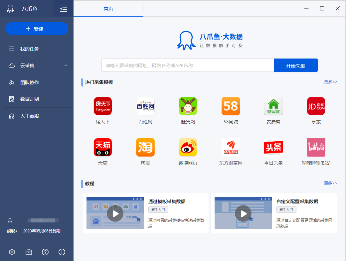Screen dimensions: 346x261
Task: Click the 通过模板采集数据 tutorial title
Action: pos(167,201)
